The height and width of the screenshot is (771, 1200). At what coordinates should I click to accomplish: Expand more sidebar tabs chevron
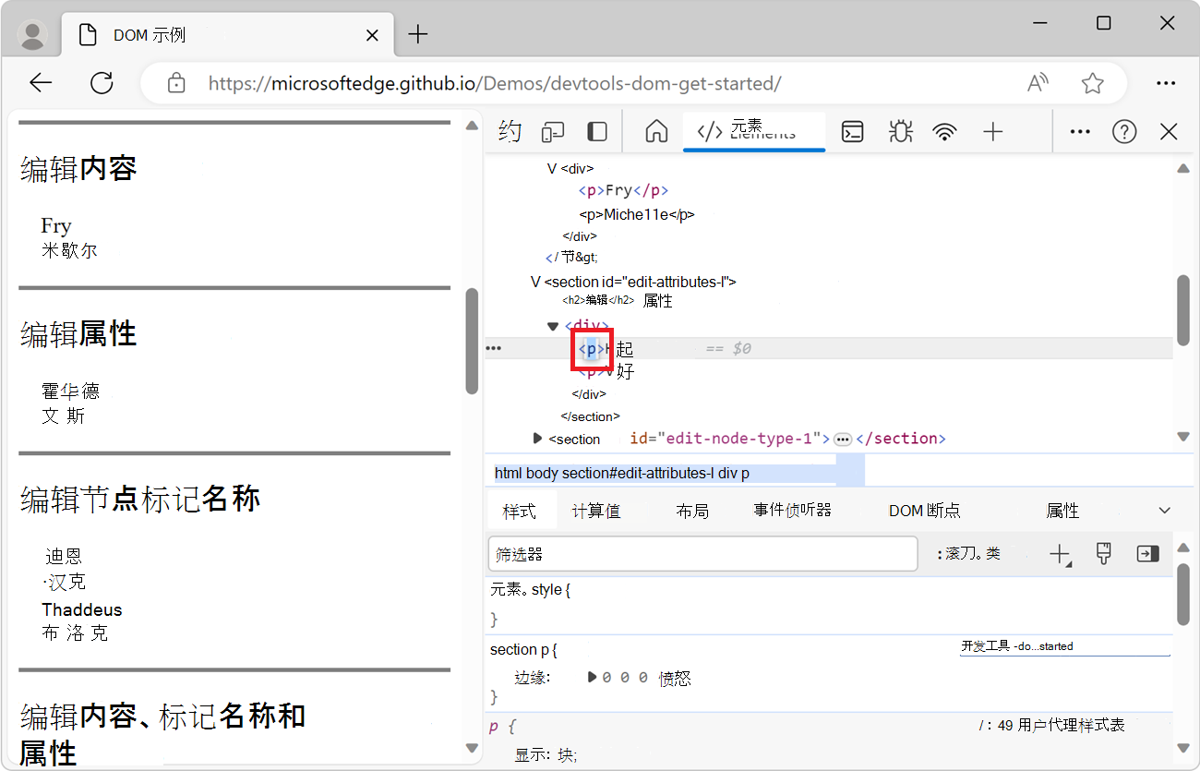(x=1164, y=511)
